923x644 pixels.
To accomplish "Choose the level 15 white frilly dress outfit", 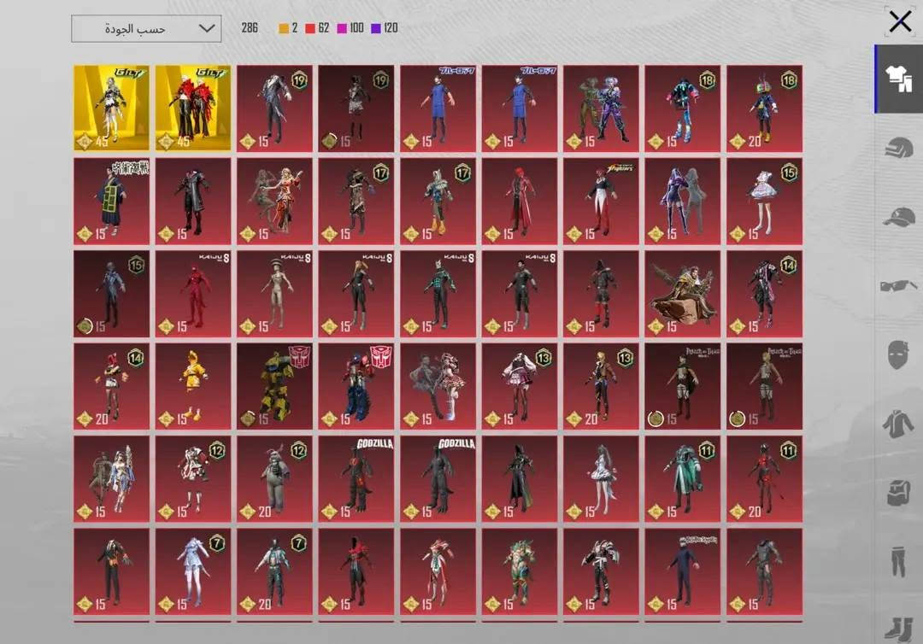I will pos(765,201).
